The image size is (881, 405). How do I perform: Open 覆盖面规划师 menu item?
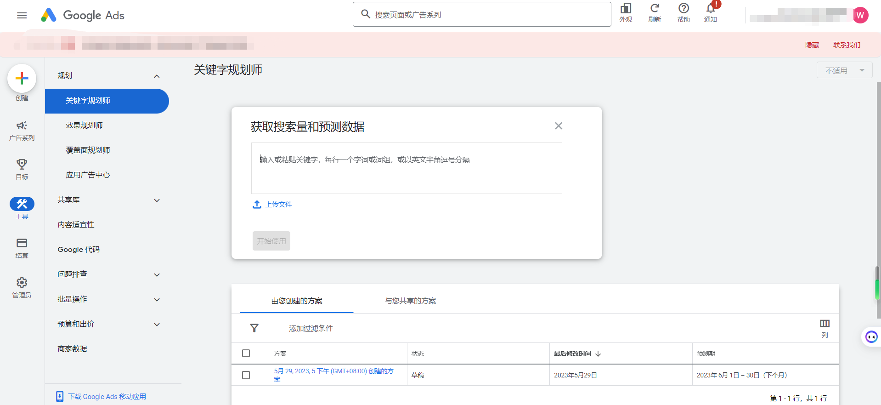(x=88, y=150)
